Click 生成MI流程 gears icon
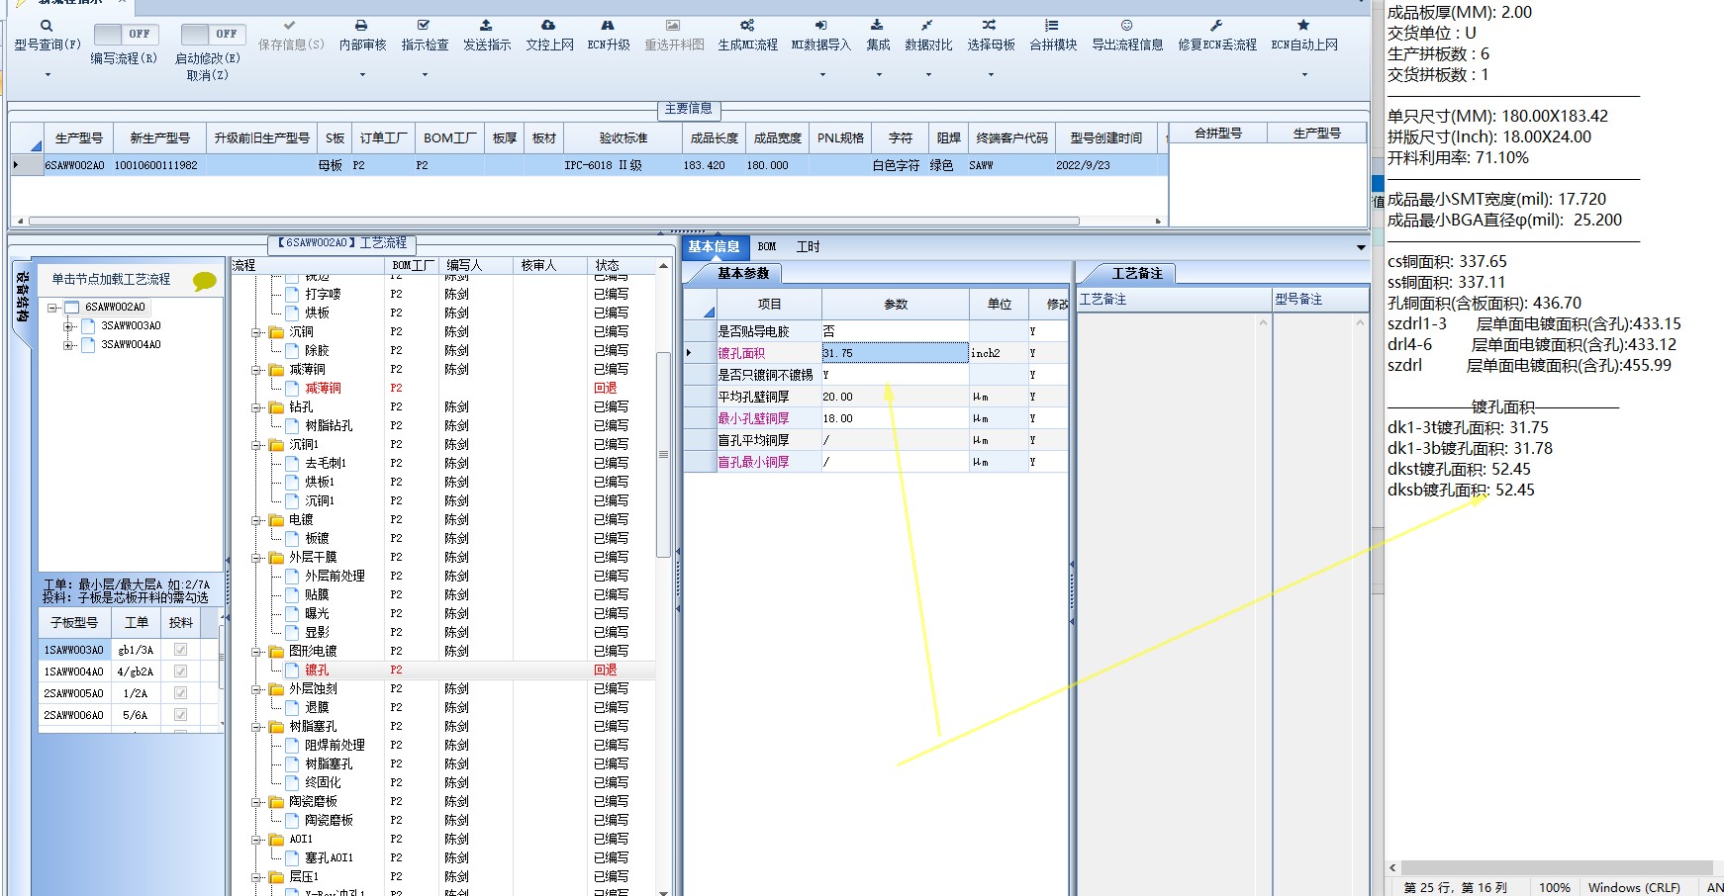 pyautogui.click(x=747, y=25)
